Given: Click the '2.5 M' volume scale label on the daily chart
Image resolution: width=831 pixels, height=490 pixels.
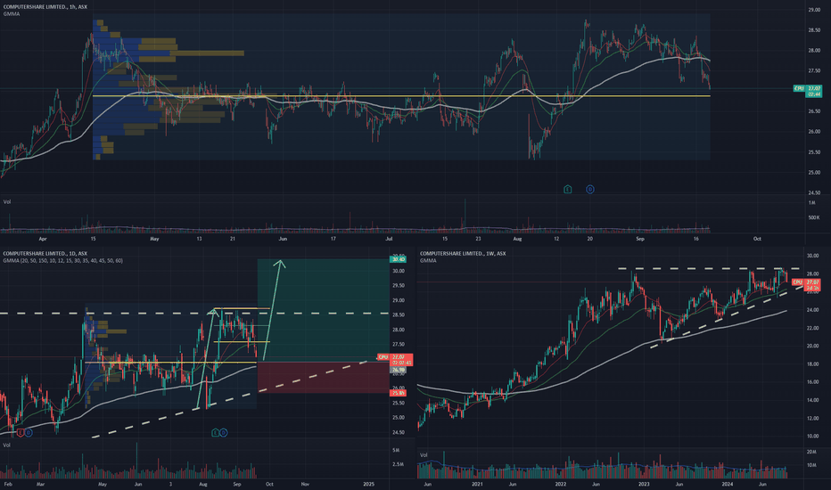Looking at the screenshot, I should [x=398, y=464].
